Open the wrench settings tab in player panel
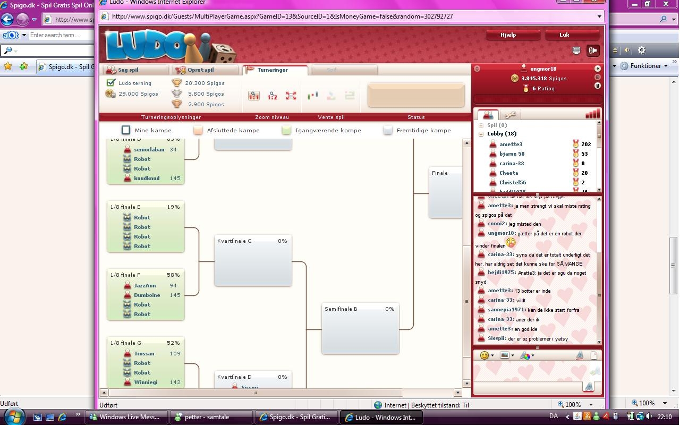 (x=510, y=115)
